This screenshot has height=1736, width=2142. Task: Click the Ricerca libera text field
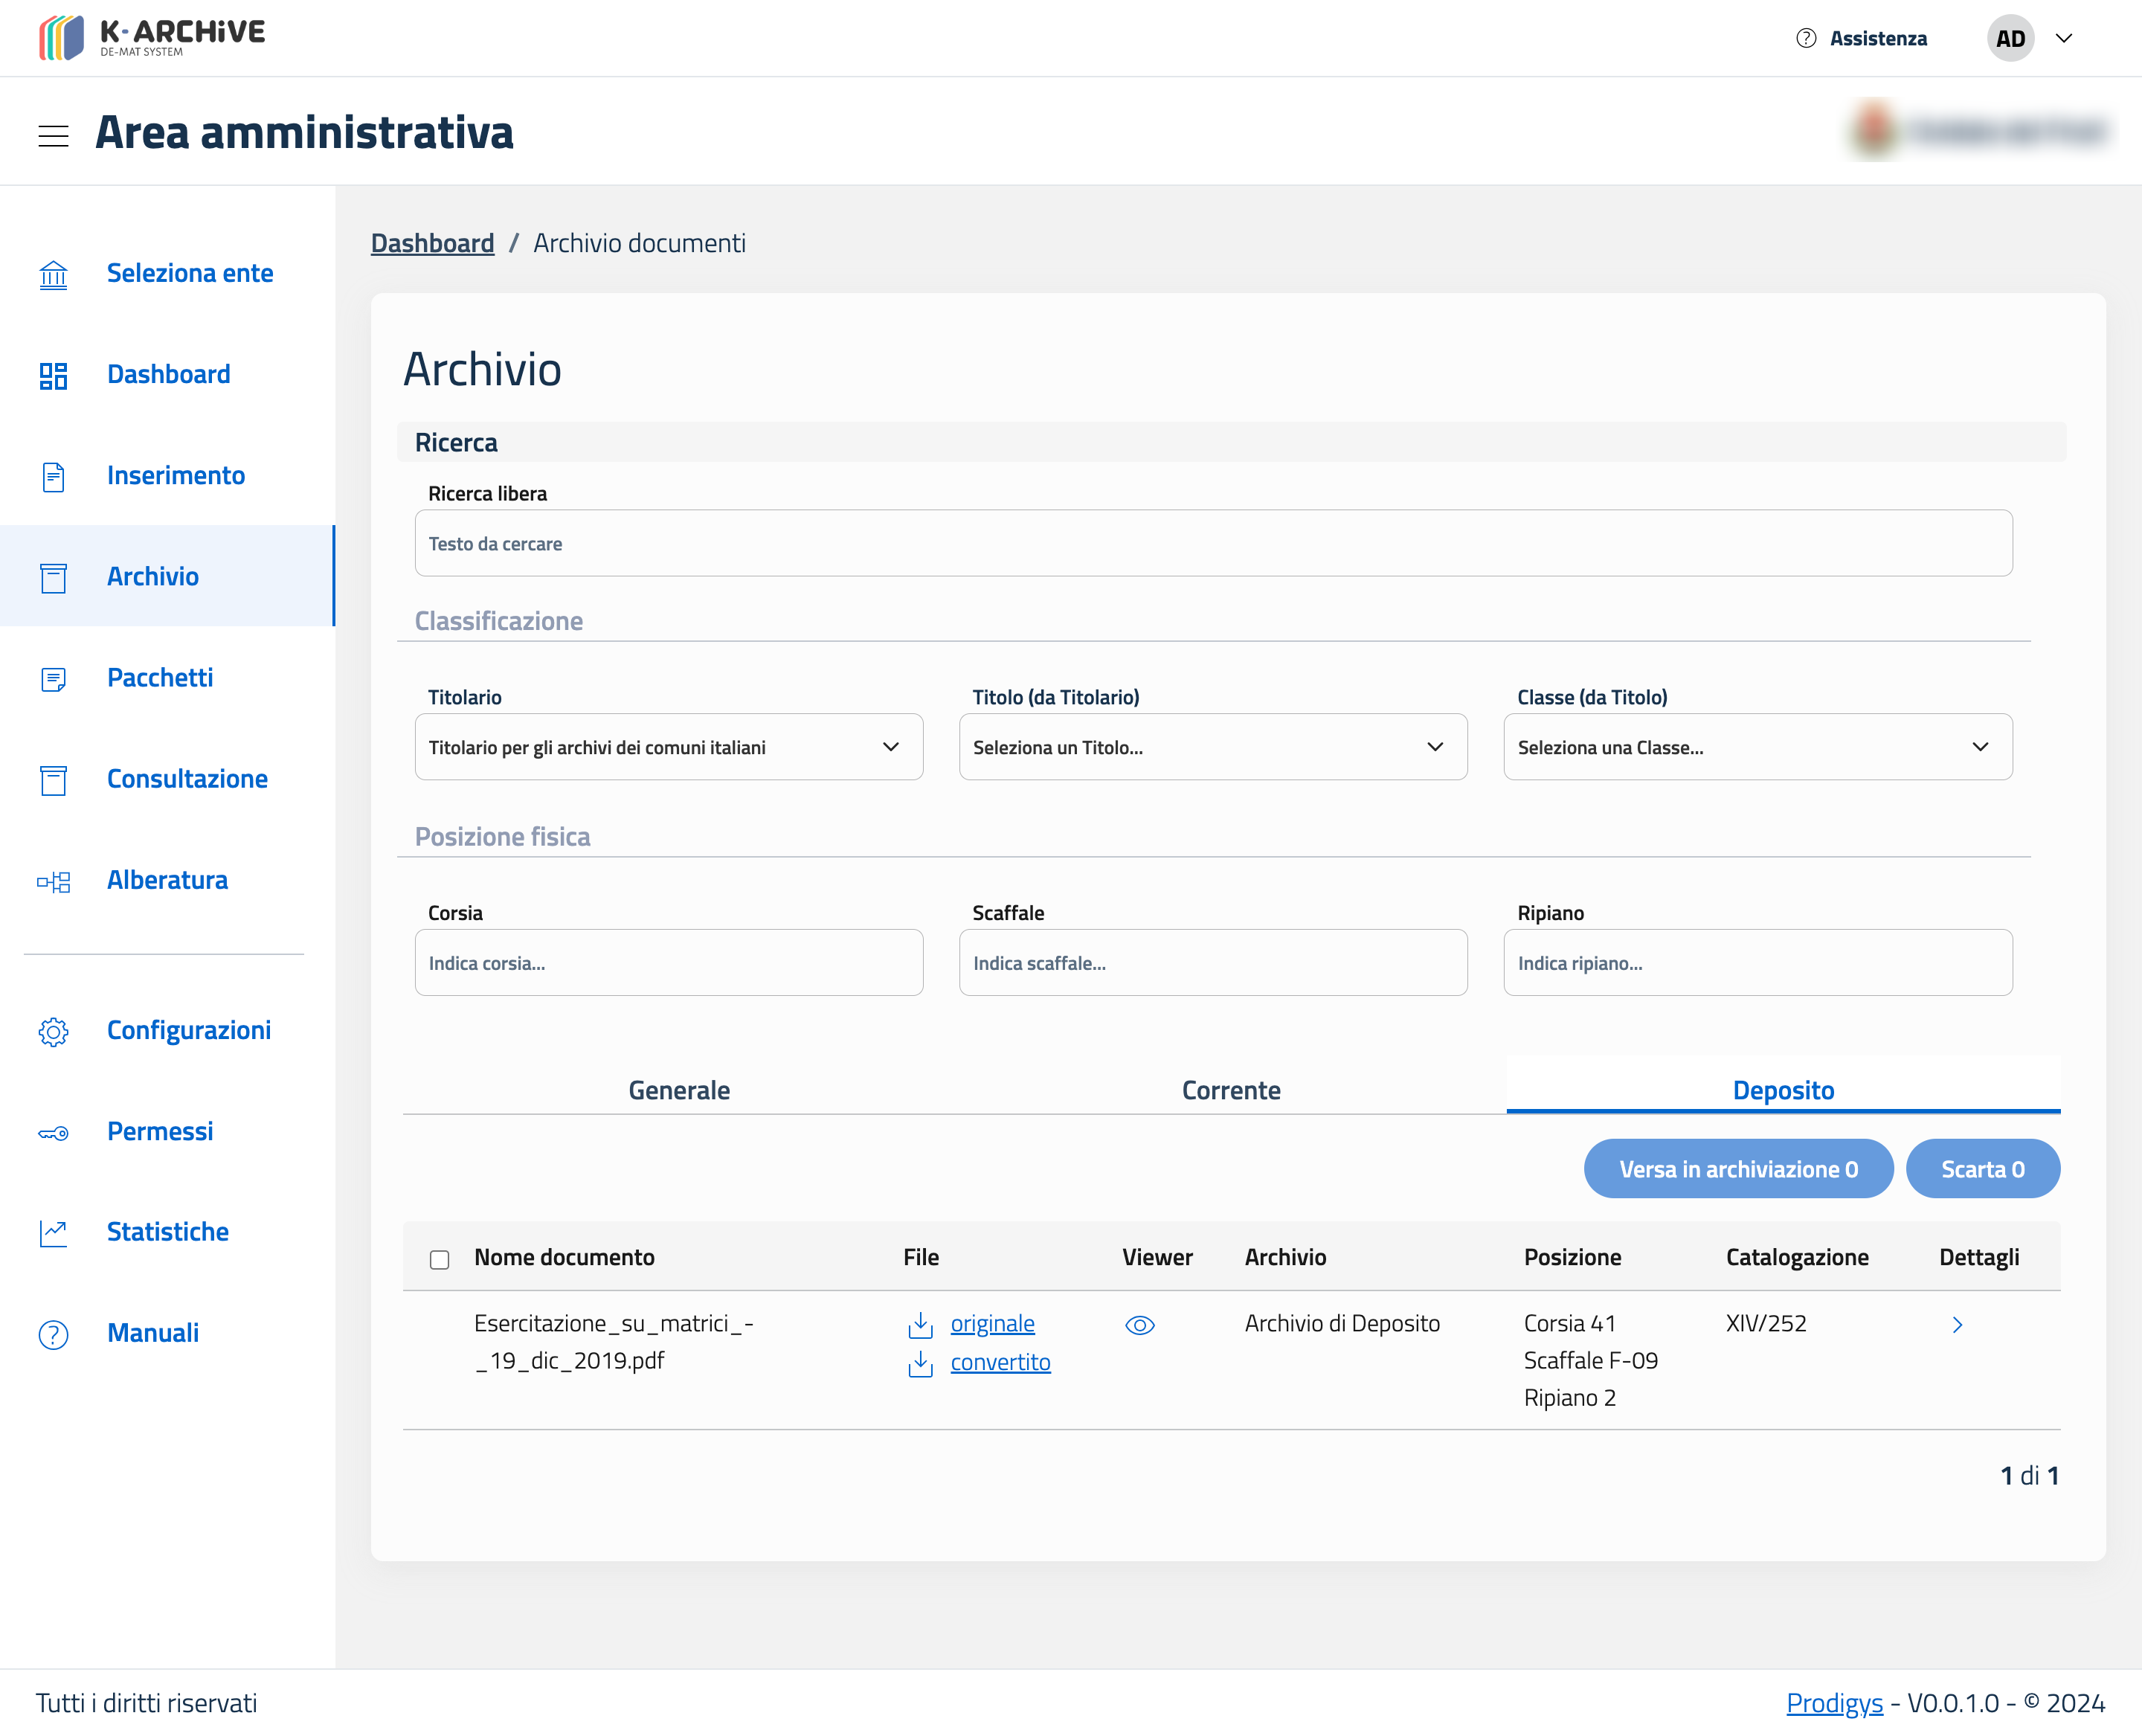1212,544
